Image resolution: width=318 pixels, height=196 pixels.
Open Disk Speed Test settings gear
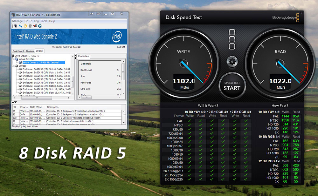(x=232, y=61)
